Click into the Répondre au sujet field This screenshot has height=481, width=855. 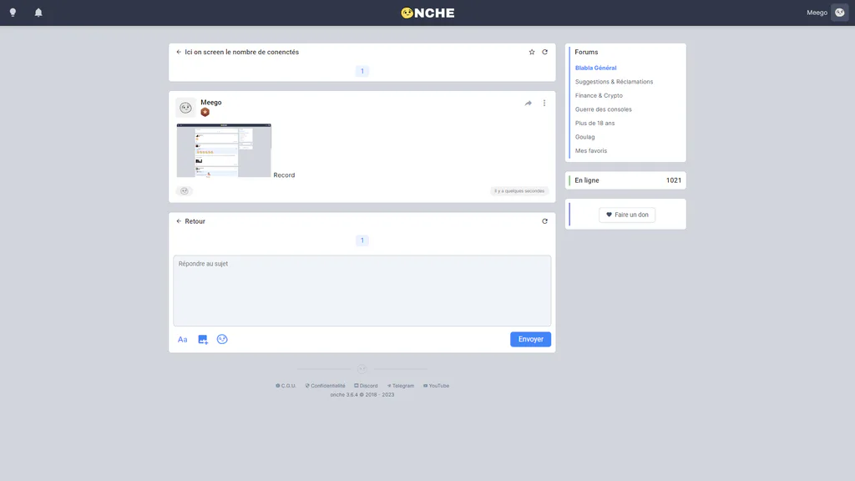tap(362, 291)
